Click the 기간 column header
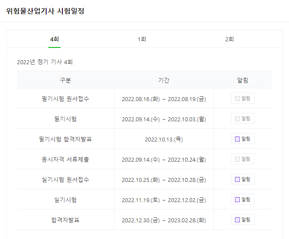Screen dimensions: 289x239 (164, 80)
